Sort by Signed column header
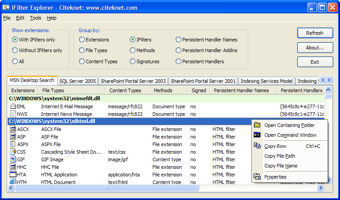 pos(199,90)
